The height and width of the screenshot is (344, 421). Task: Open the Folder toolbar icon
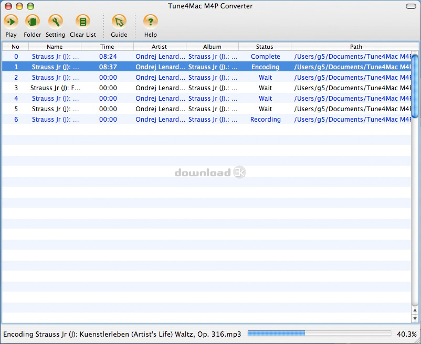tap(33, 21)
